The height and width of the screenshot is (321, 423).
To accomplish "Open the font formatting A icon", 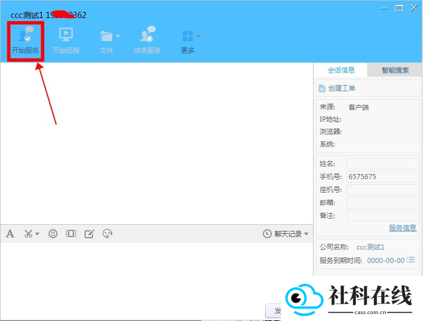I will click(10, 234).
